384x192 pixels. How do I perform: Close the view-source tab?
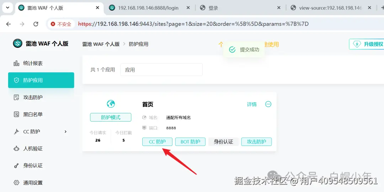pyautogui.click(x=369, y=8)
